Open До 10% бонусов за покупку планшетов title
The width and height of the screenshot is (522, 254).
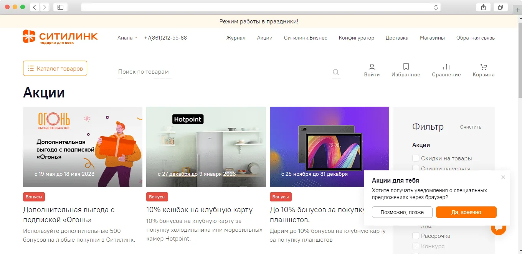pyautogui.click(x=317, y=215)
